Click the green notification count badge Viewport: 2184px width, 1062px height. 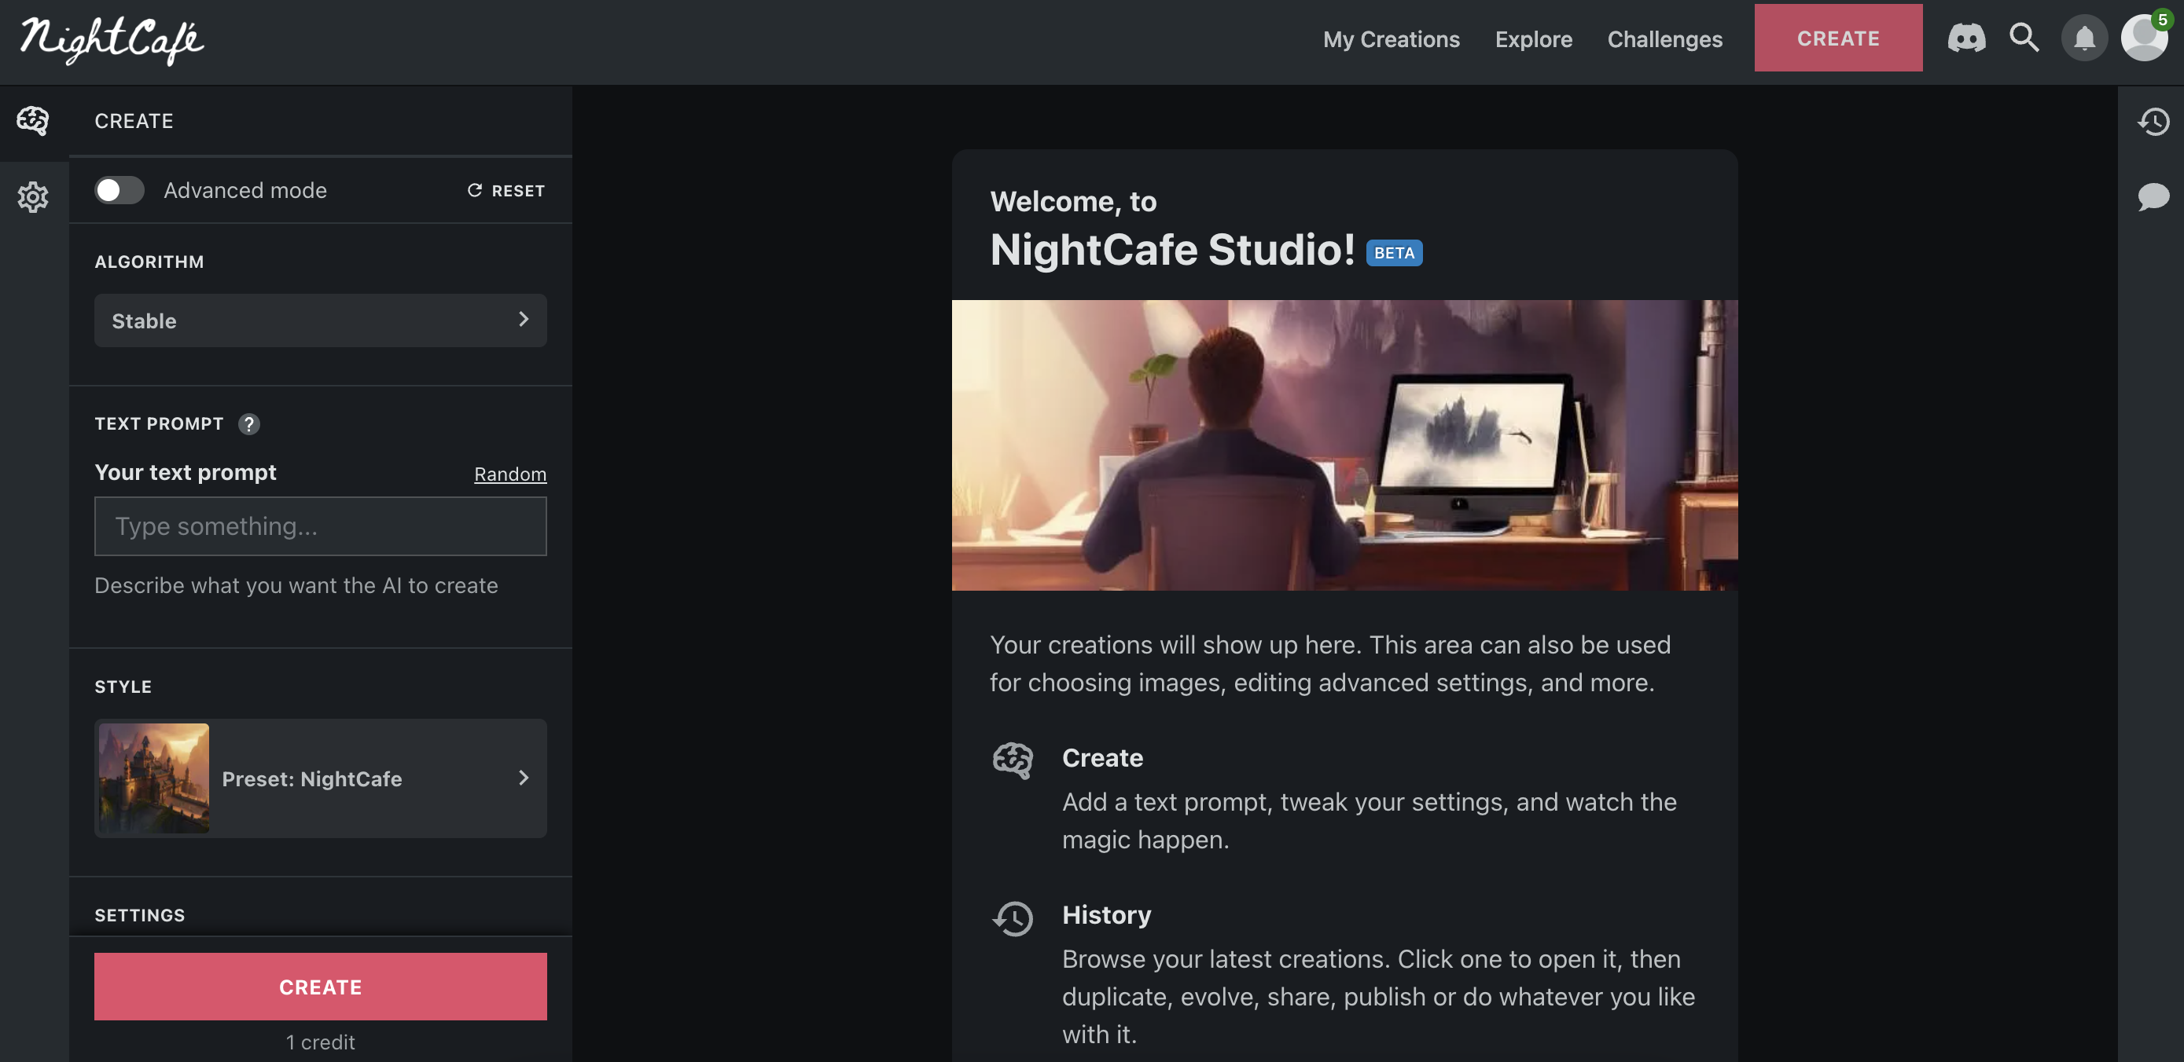pyautogui.click(x=2162, y=19)
